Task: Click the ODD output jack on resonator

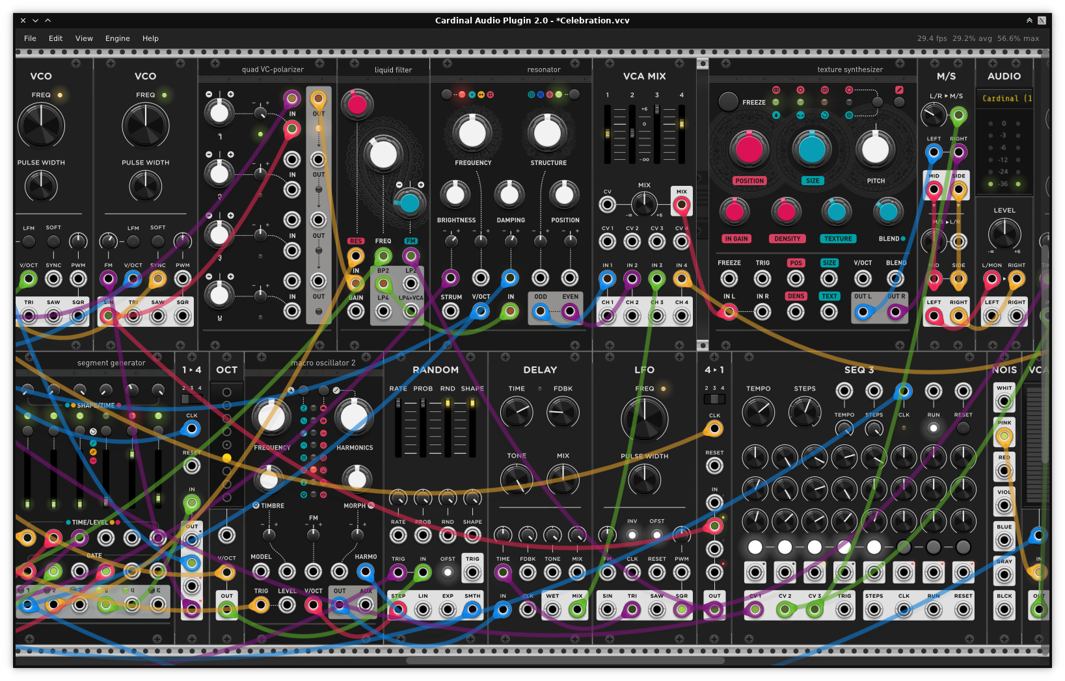Action: click(x=540, y=311)
